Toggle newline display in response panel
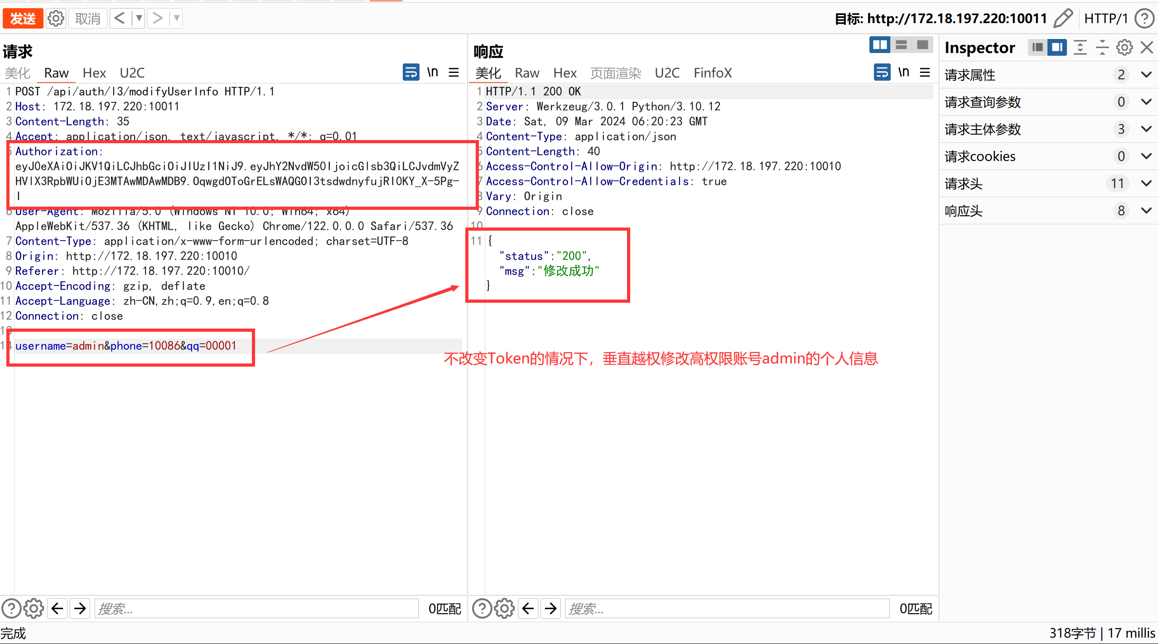The image size is (1158, 644). [903, 73]
